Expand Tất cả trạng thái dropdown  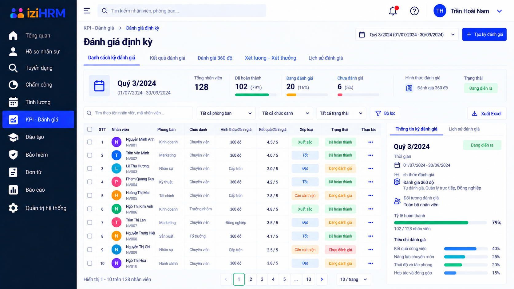click(341, 113)
